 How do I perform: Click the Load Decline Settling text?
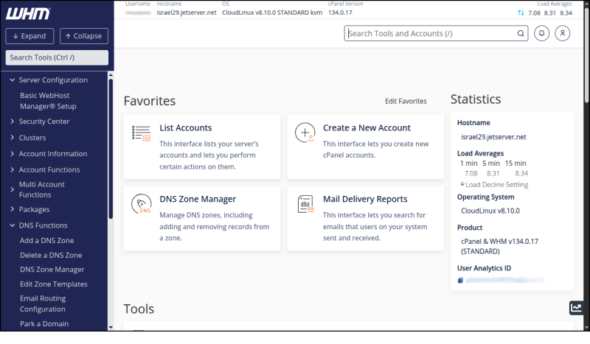(496, 185)
